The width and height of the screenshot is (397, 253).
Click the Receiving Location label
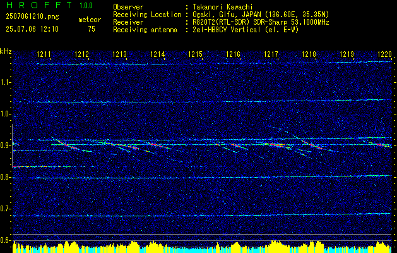click(x=147, y=15)
